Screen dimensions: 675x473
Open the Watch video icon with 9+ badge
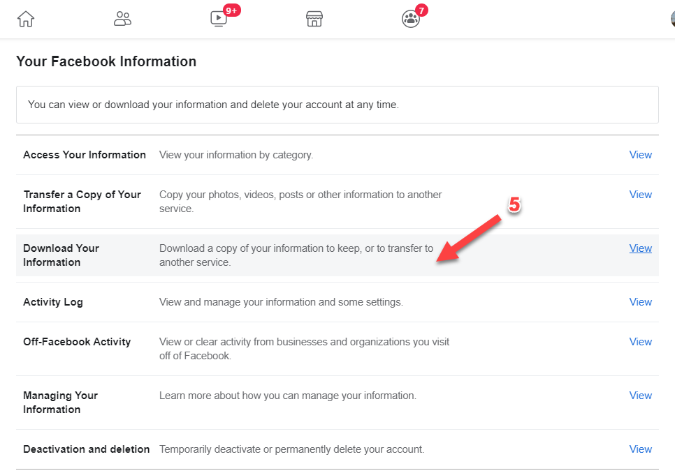tap(219, 19)
